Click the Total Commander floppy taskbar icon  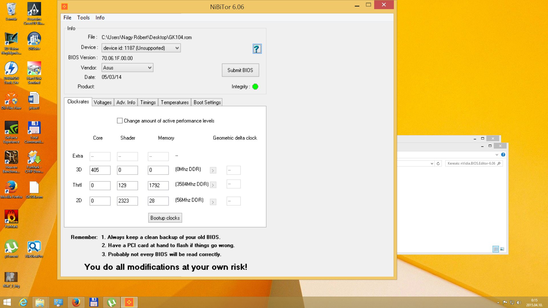94,302
